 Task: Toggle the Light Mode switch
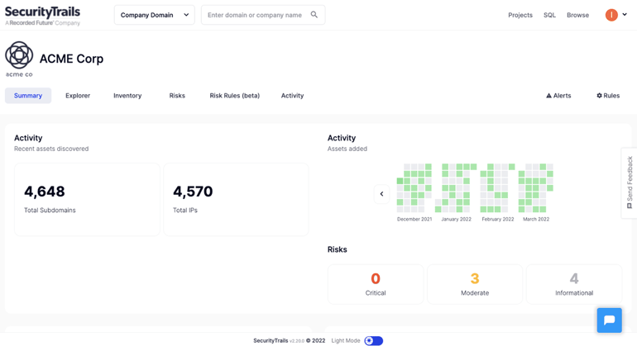click(x=374, y=341)
